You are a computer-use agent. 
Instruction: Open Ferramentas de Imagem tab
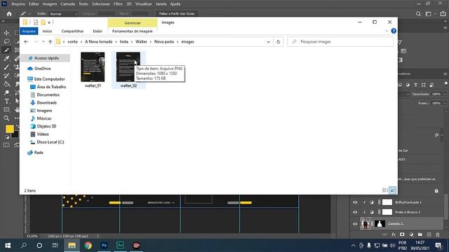click(x=133, y=31)
